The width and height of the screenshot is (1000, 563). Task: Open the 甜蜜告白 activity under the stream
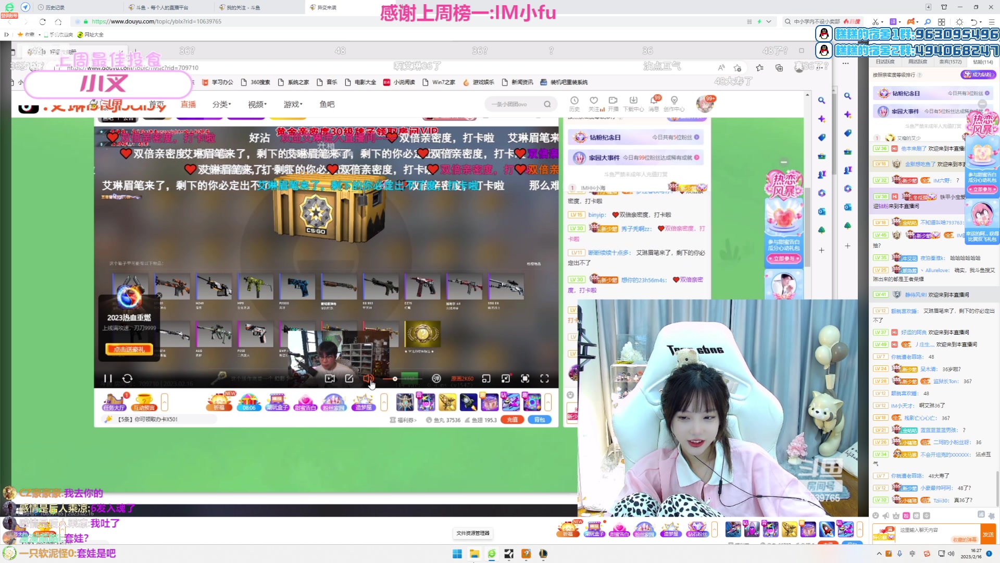click(305, 402)
